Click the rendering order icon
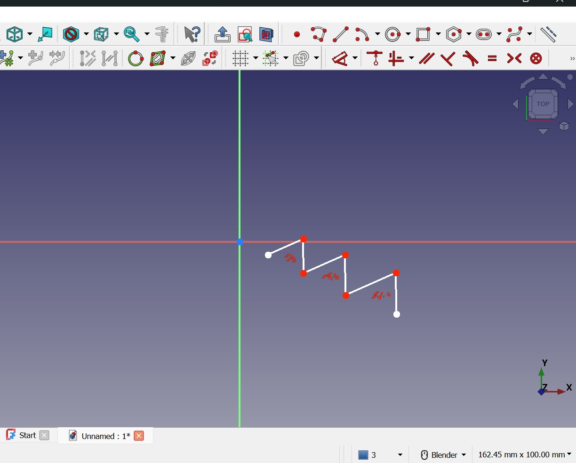576x463 pixels. coord(301,58)
